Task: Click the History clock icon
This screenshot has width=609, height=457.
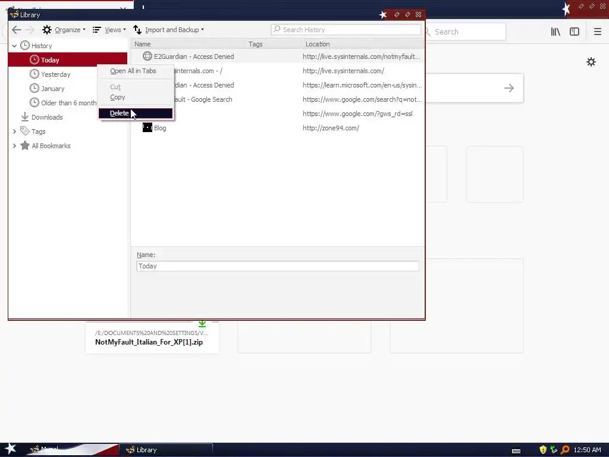Action: coord(25,45)
